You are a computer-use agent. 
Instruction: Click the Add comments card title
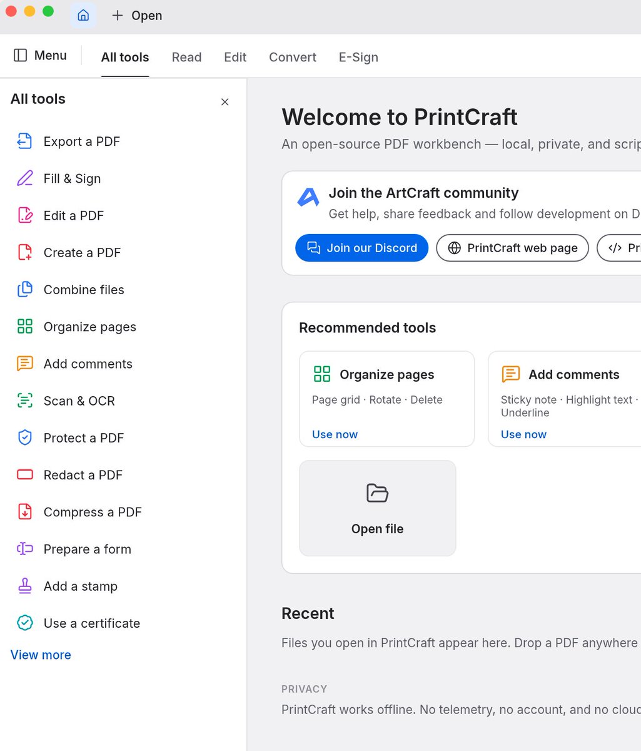coord(574,374)
